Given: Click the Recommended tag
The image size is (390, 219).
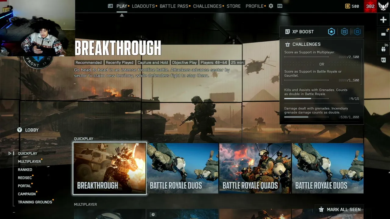Looking at the screenshot, I should click(89, 63).
